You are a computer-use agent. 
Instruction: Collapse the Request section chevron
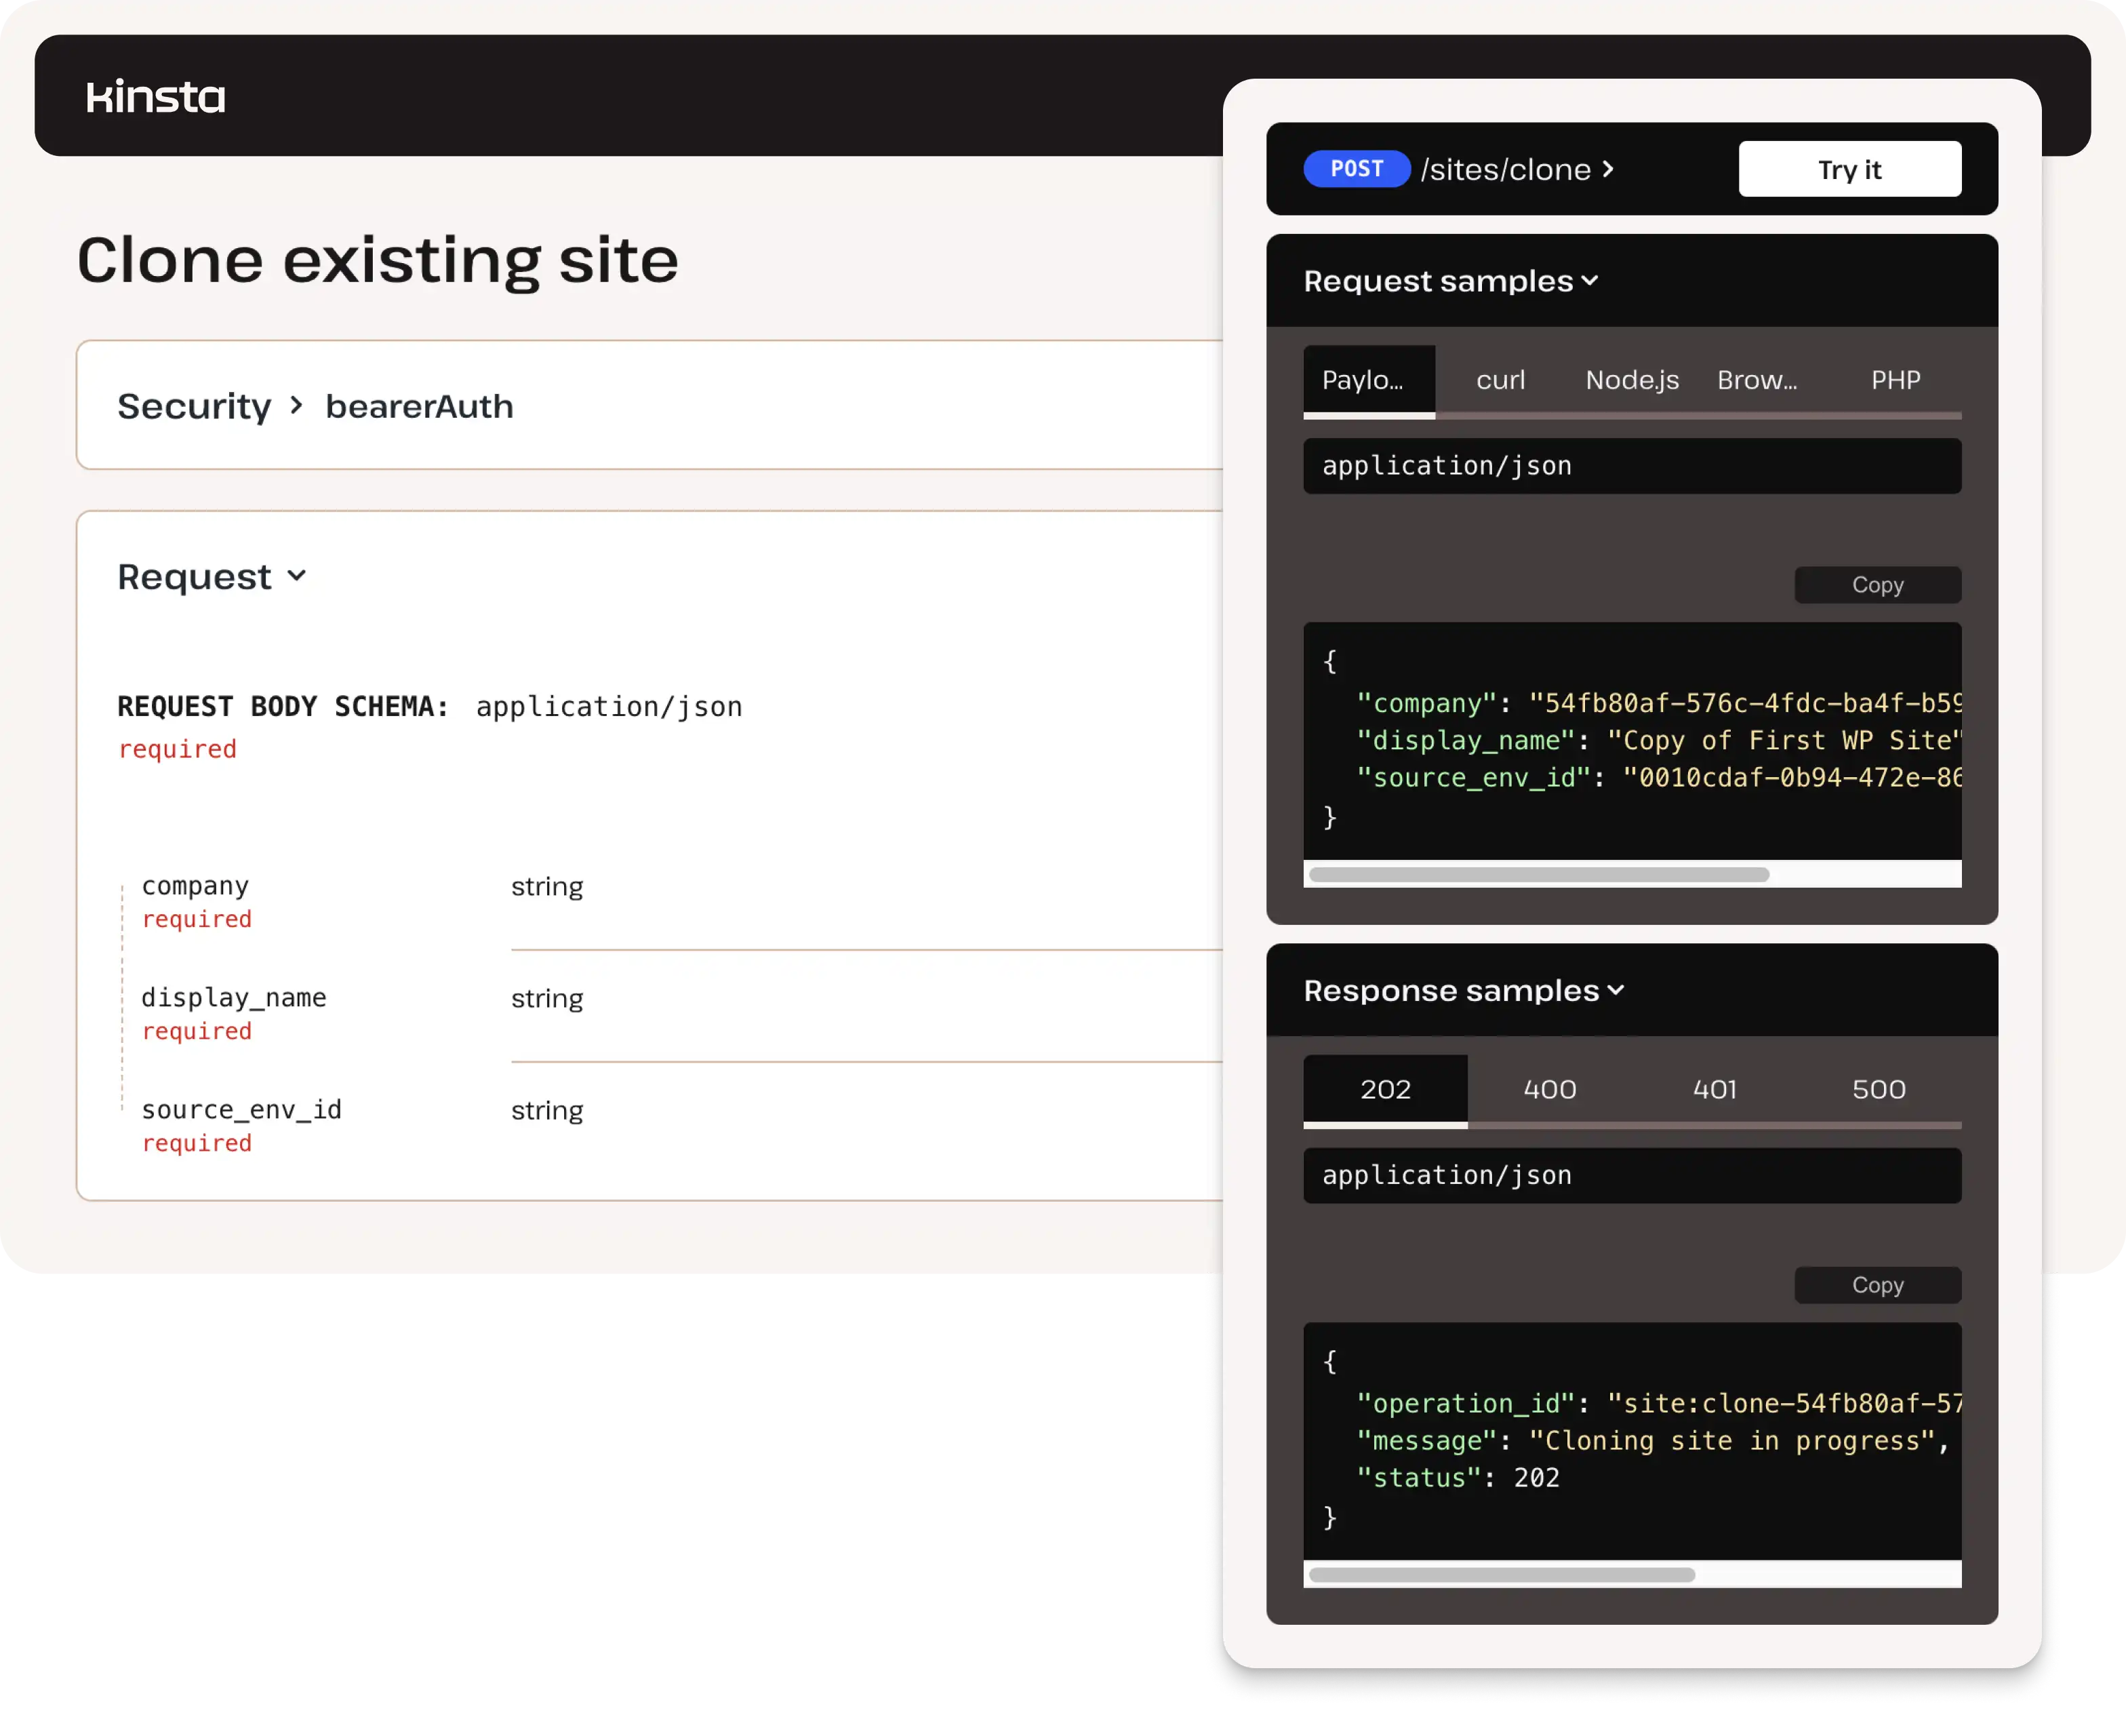[297, 576]
